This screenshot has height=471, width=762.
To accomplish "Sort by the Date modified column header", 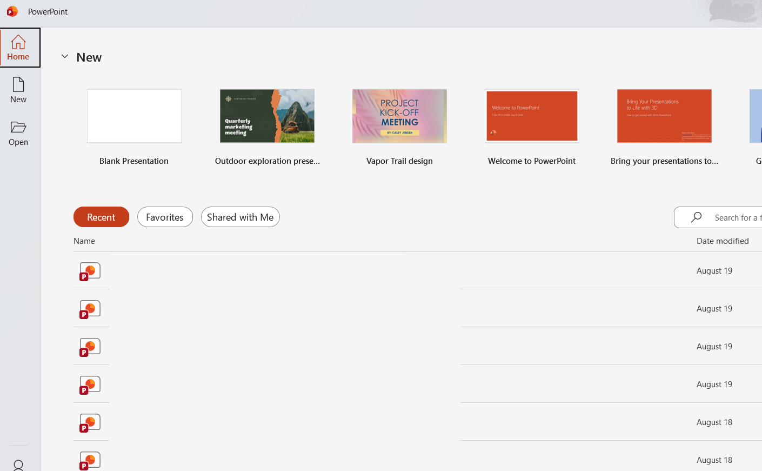I will 723,241.
